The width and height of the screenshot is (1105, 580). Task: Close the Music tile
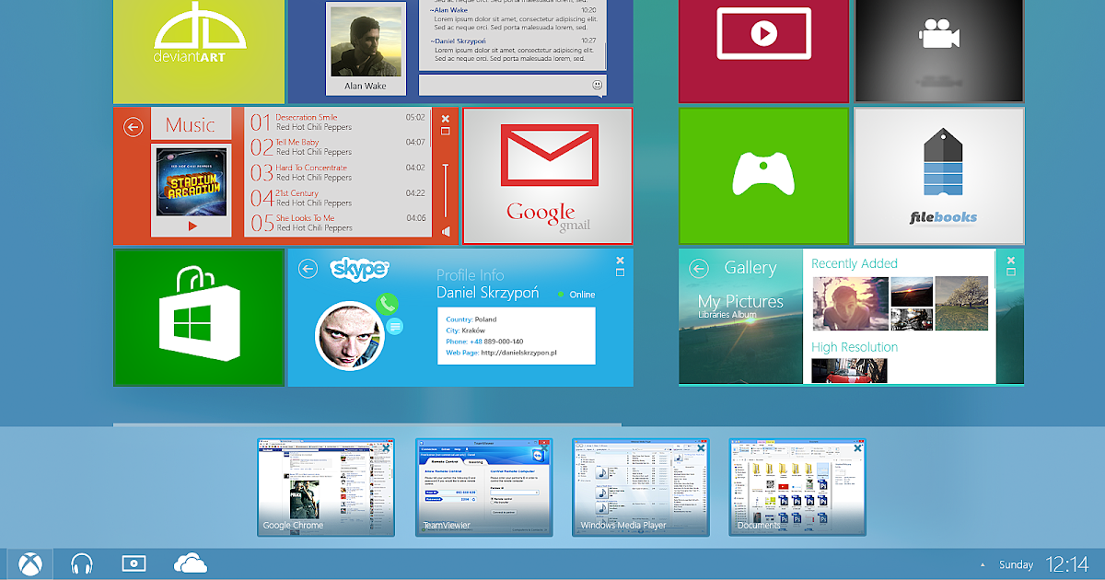pyautogui.click(x=446, y=118)
